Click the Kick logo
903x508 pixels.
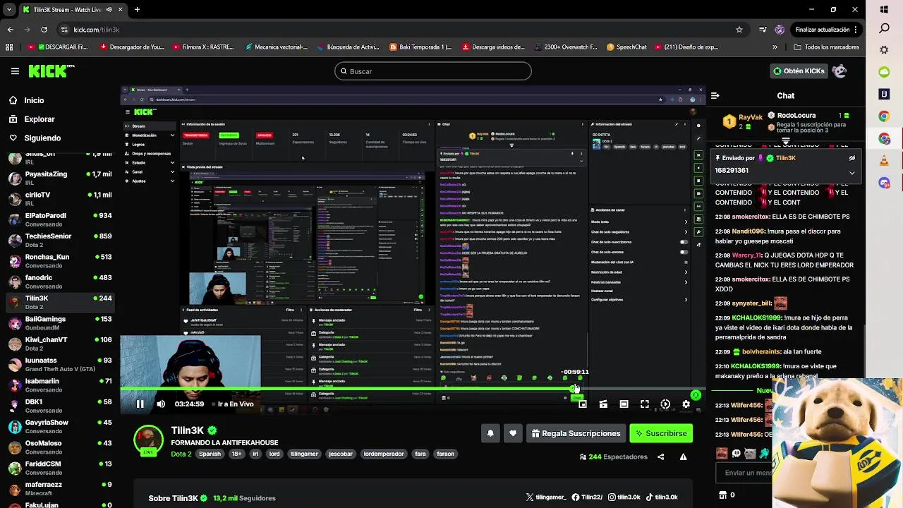click(51, 71)
